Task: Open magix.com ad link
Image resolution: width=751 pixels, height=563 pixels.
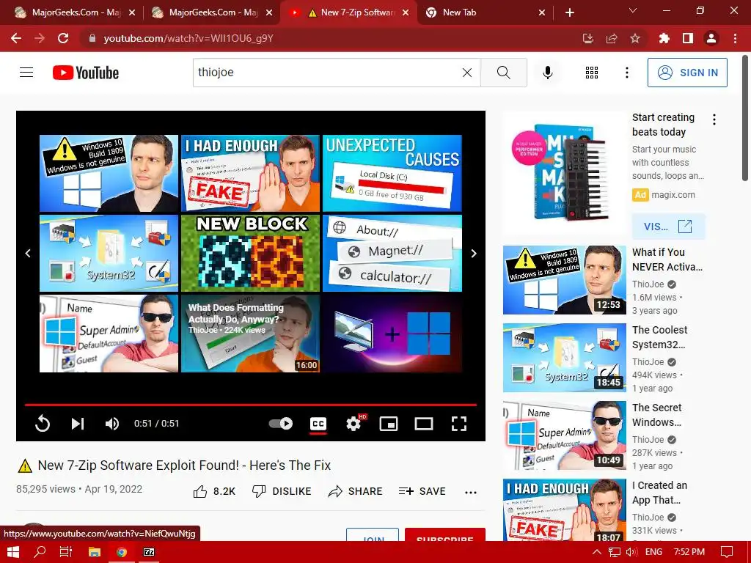Action: 673,195
